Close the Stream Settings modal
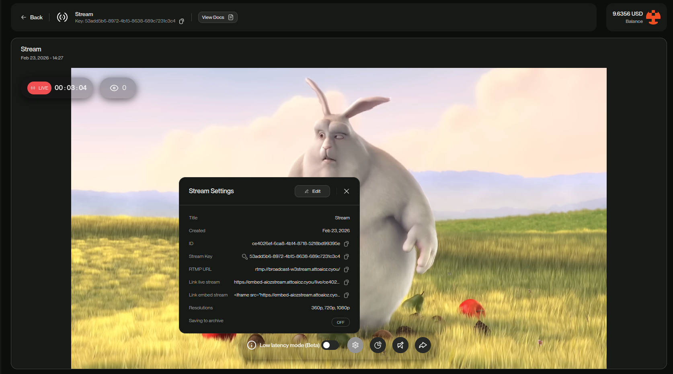The image size is (673, 374). pyautogui.click(x=346, y=191)
